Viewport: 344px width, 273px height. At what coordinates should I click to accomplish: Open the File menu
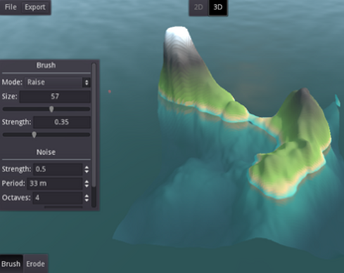click(x=10, y=7)
